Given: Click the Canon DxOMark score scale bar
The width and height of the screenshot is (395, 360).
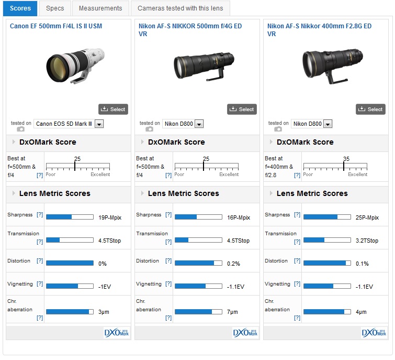Looking at the screenshot, I should [x=77, y=167].
